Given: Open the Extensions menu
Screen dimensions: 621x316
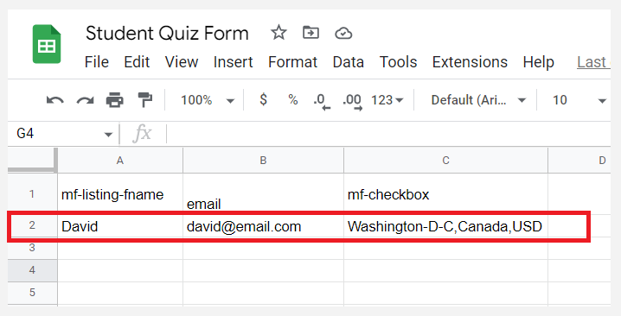Looking at the screenshot, I should (x=470, y=62).
